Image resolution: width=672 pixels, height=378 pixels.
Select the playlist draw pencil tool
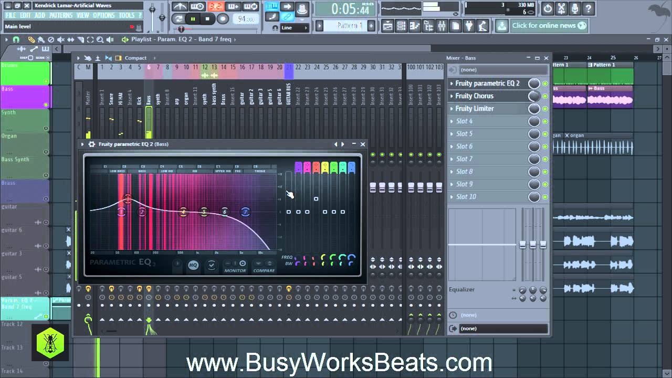[31, 39]
